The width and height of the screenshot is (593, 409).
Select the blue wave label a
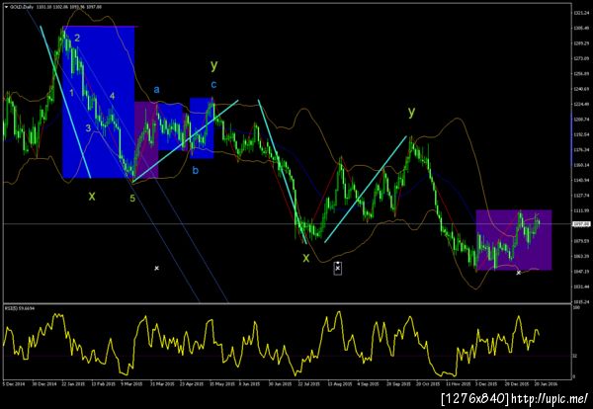(x=156, y=90)
